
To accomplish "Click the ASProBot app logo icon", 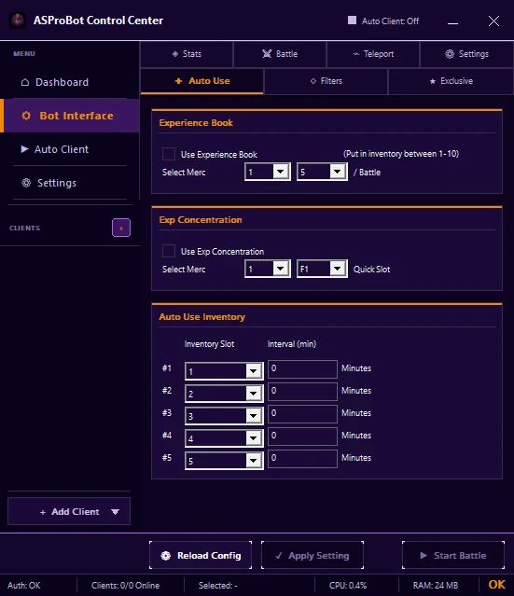I will coord(18,21).
